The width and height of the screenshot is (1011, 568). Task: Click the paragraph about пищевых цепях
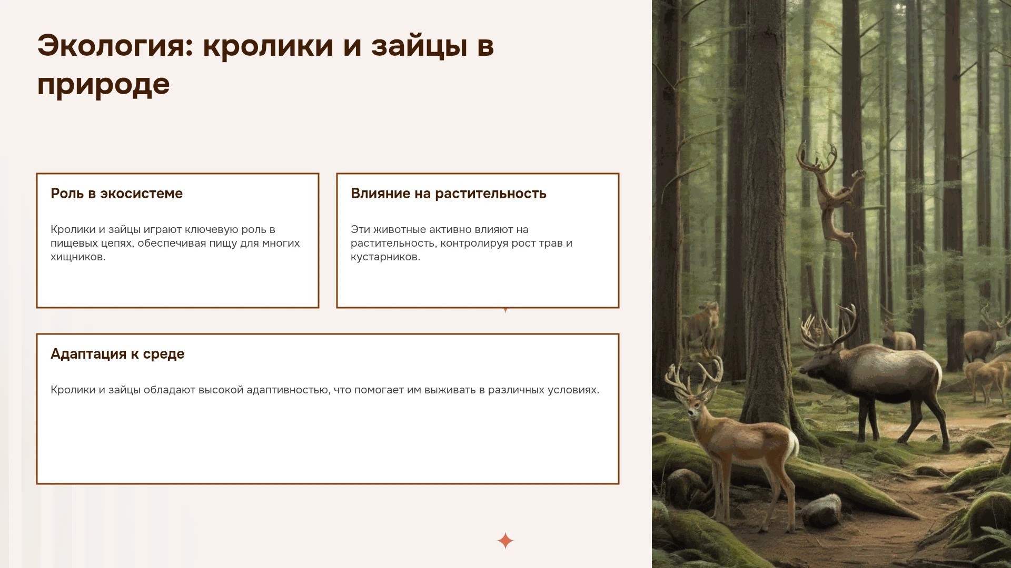175,243
